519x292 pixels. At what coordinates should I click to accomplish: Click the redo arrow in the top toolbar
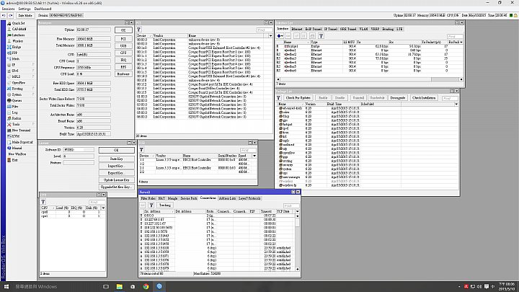(11, 16)
